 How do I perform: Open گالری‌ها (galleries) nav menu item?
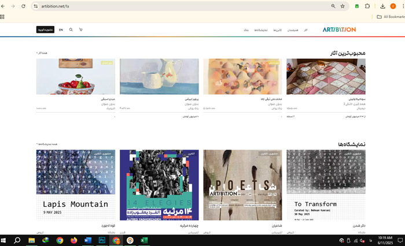[277, 30]
